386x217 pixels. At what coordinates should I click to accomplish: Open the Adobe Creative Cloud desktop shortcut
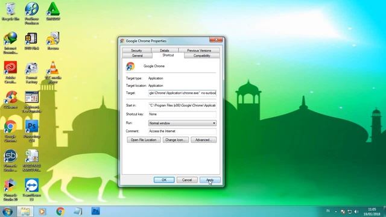(10, 72)
